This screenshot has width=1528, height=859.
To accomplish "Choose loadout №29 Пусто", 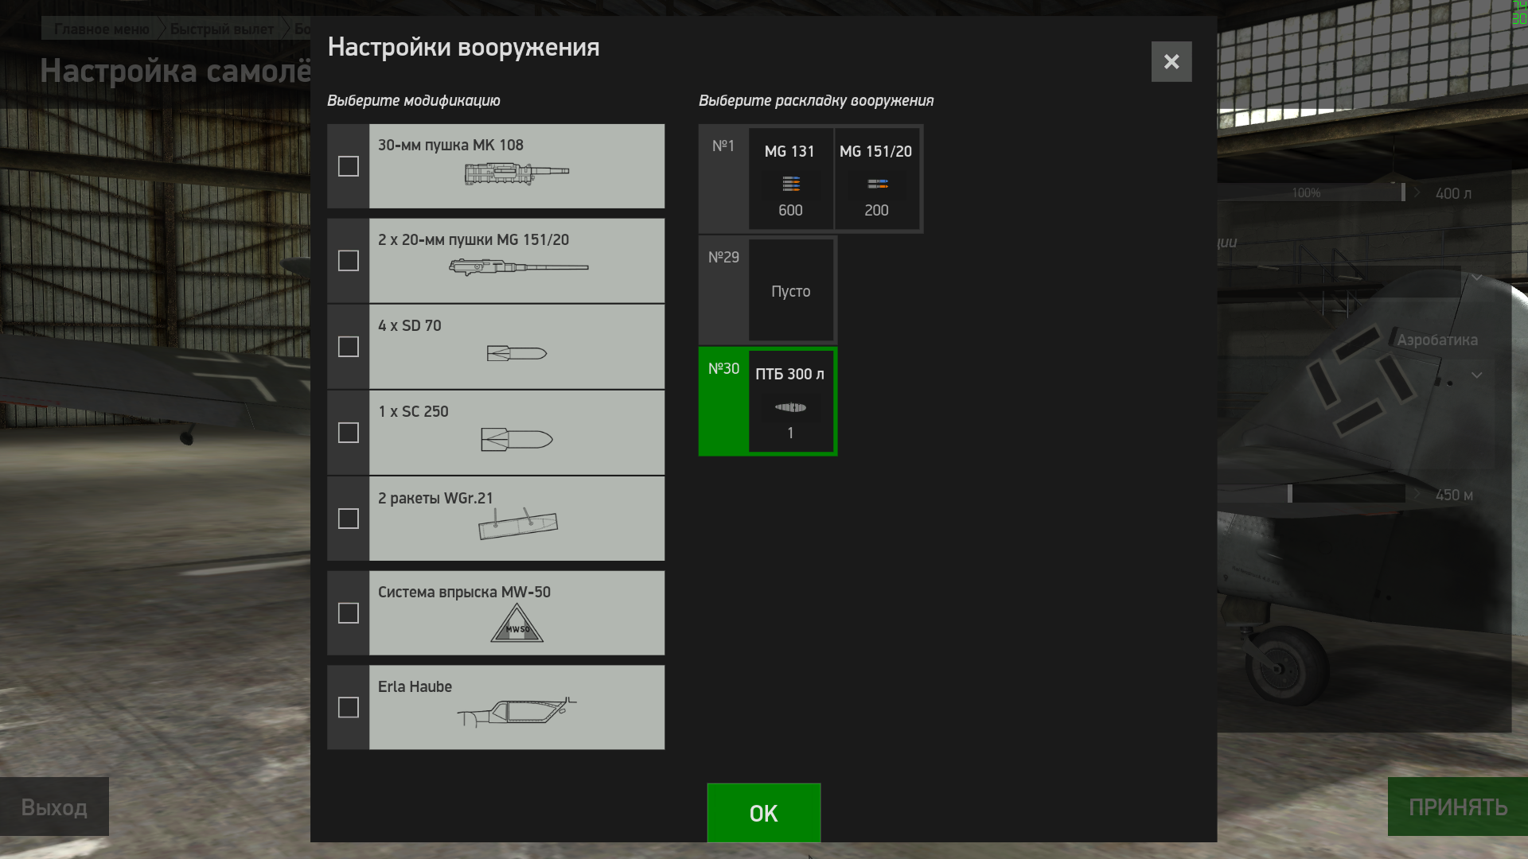I will [x=767, y=290].
